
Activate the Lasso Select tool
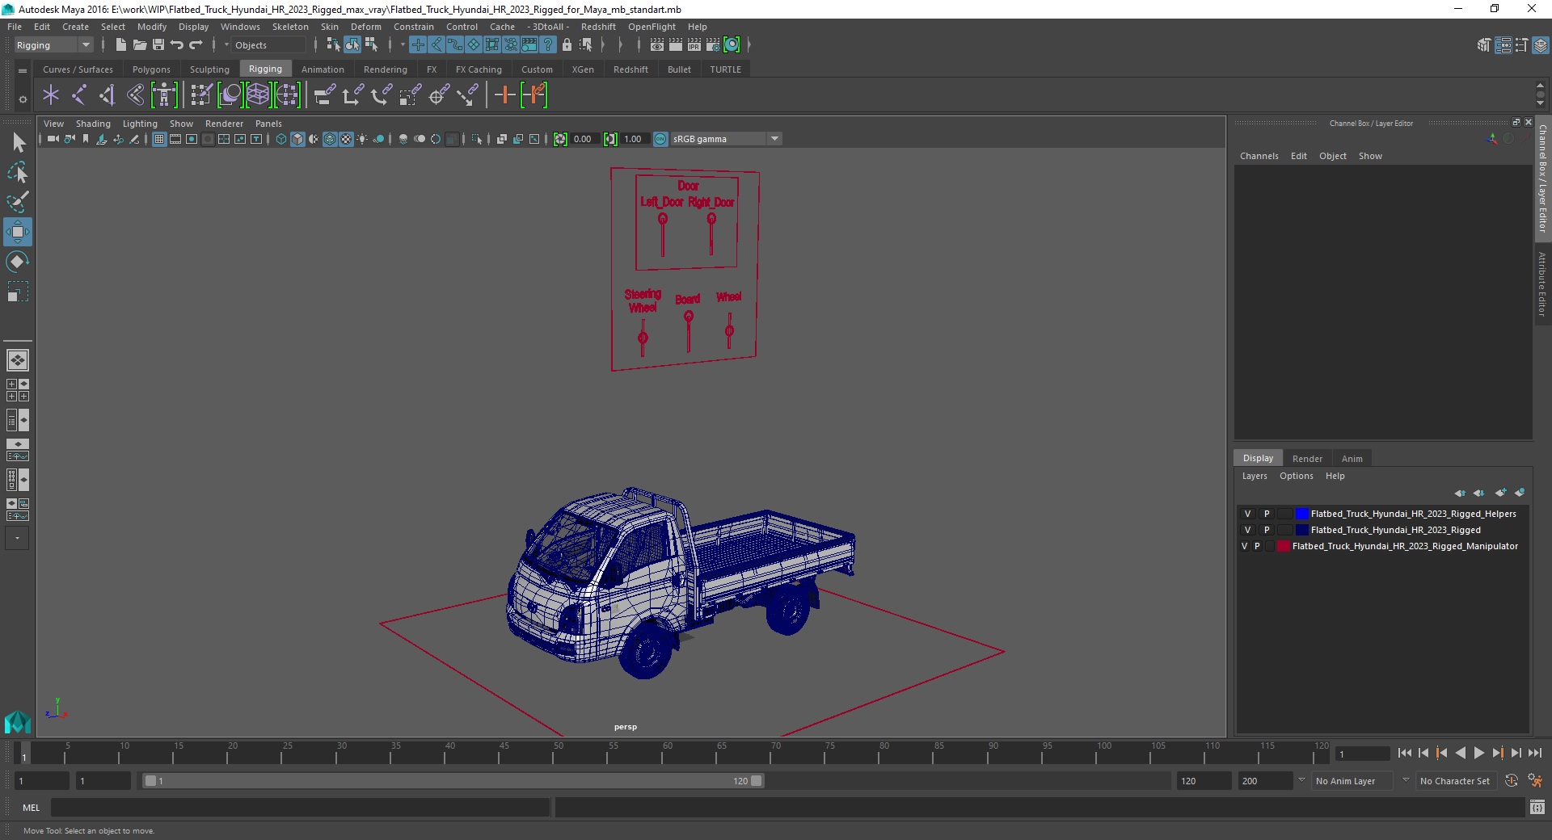pos(18,173)
